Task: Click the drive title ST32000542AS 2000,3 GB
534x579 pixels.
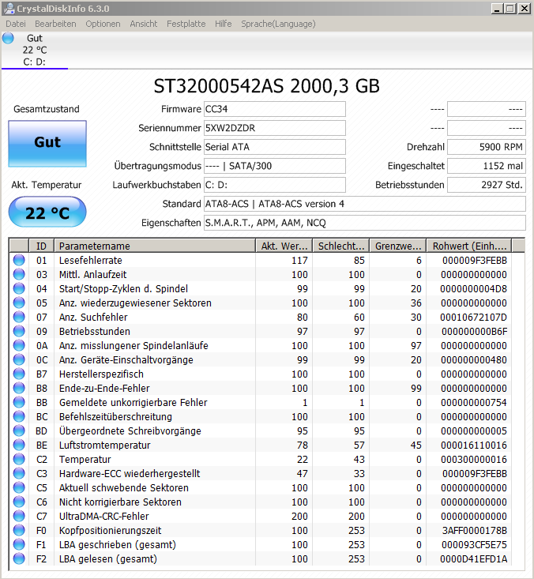Action: point(267,86)
